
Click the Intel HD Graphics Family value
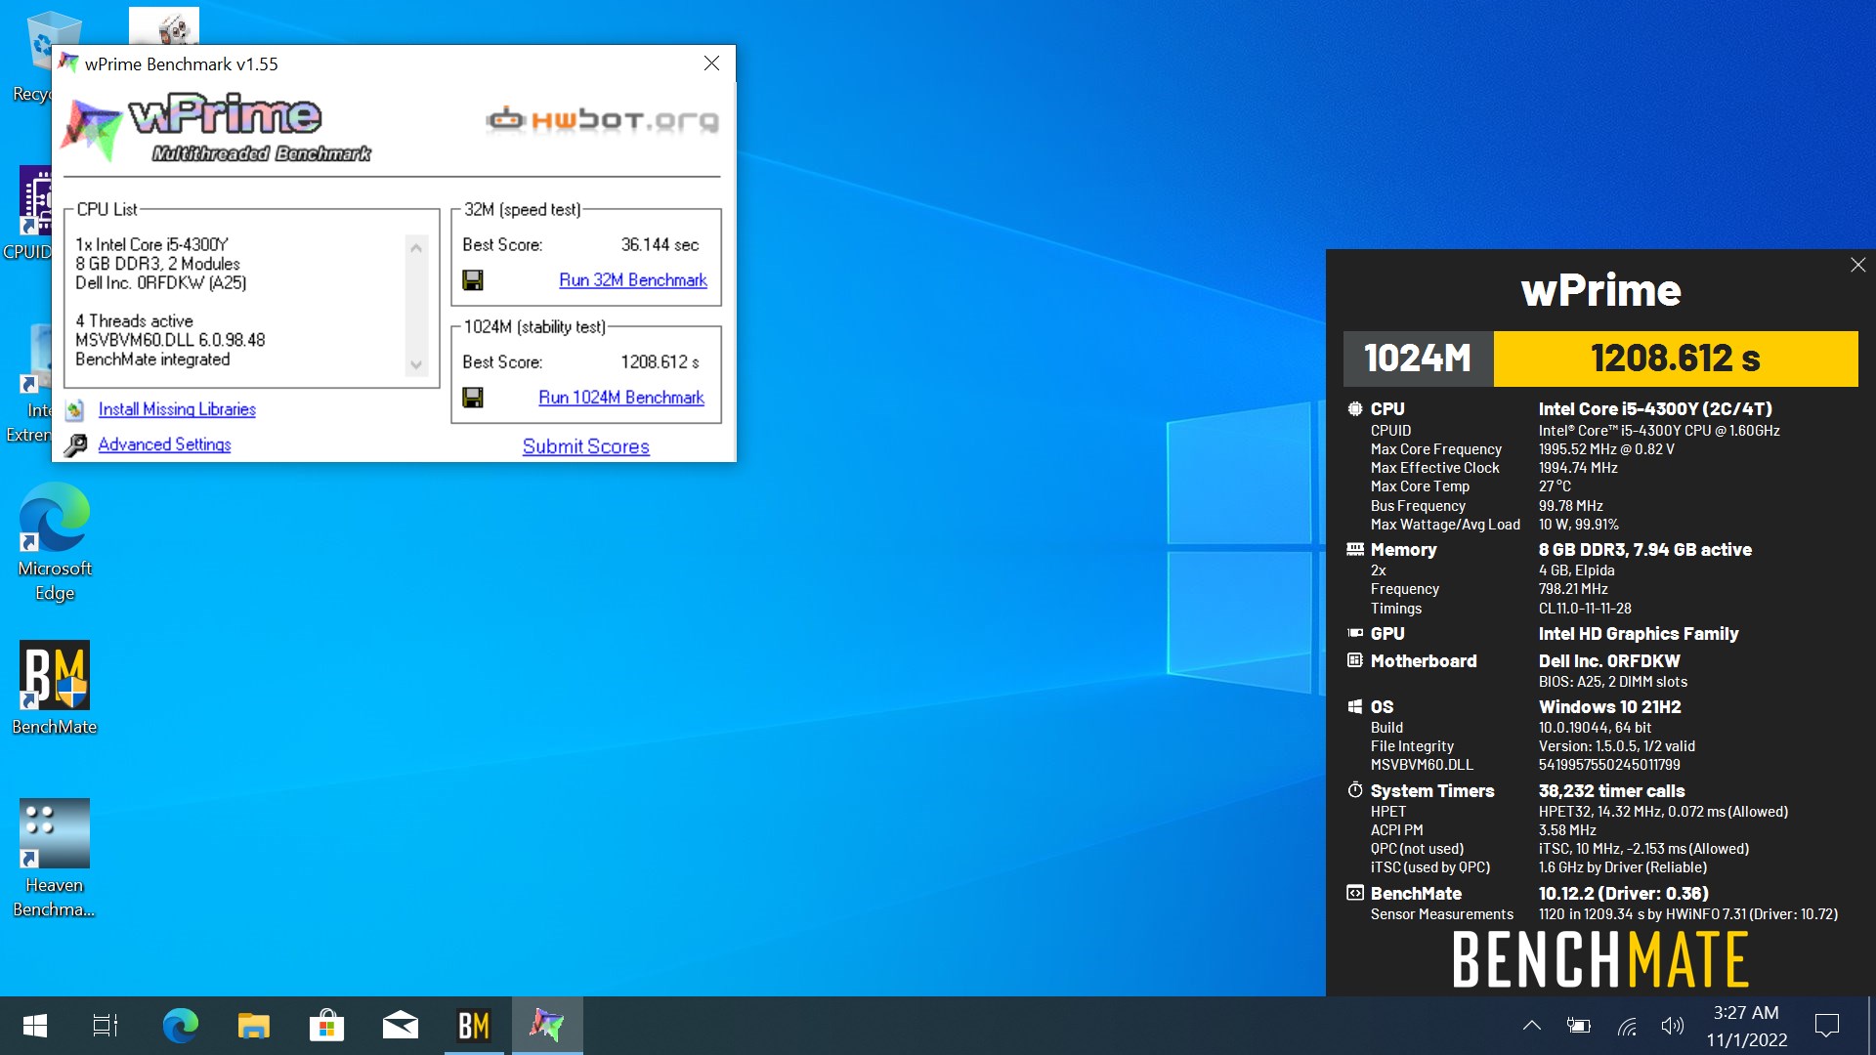[1639, 634]
